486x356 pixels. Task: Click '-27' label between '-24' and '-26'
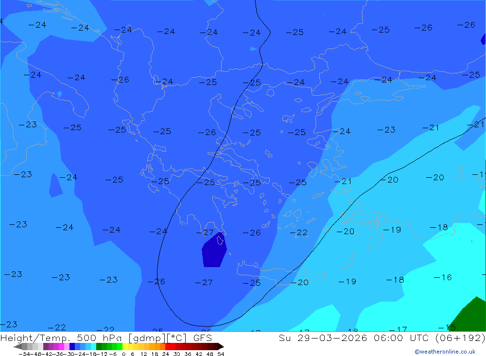point(205,232)
